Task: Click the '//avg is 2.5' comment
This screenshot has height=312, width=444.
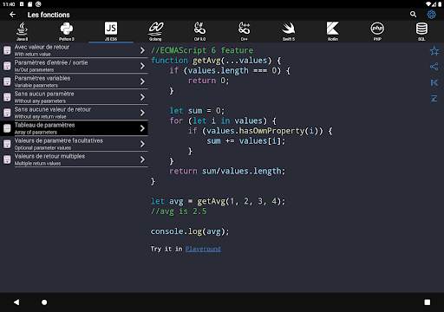Action: [x=179, y=211]
